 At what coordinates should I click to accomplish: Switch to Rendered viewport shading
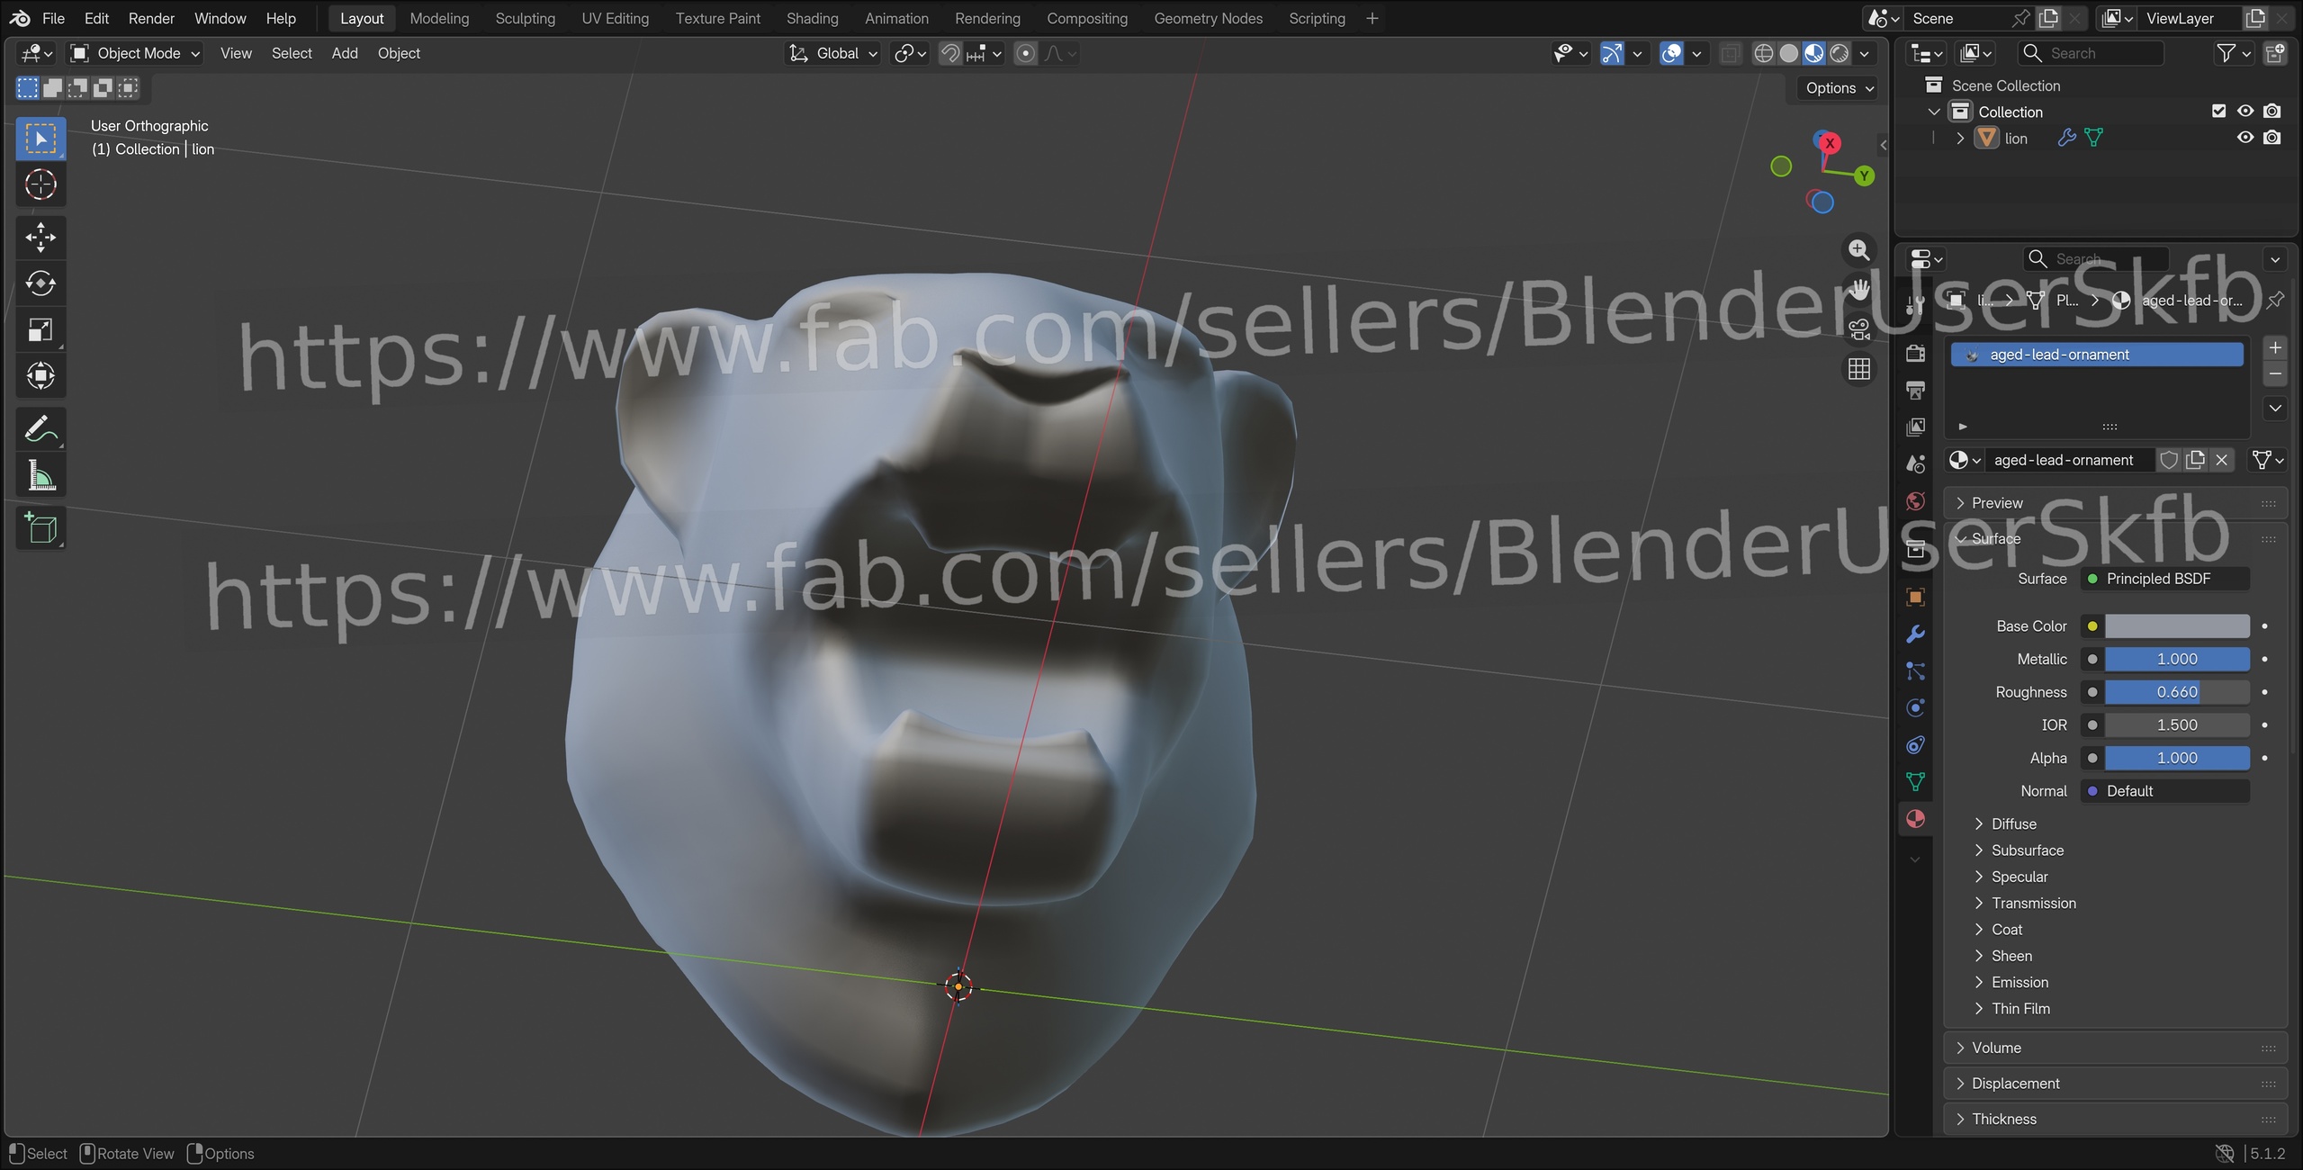point(1840,53)
